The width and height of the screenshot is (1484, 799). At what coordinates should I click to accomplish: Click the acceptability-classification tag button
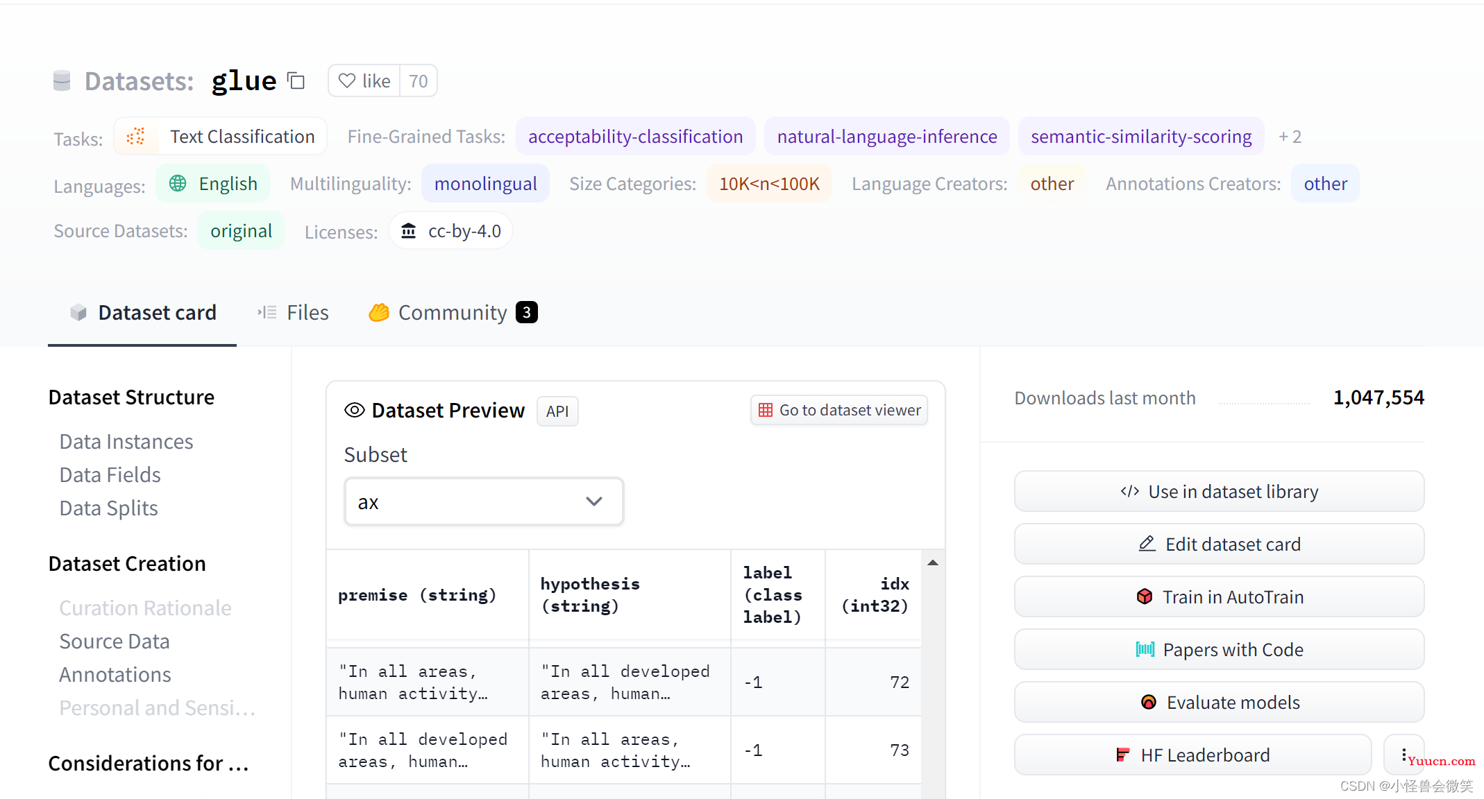tap(636, 137)
